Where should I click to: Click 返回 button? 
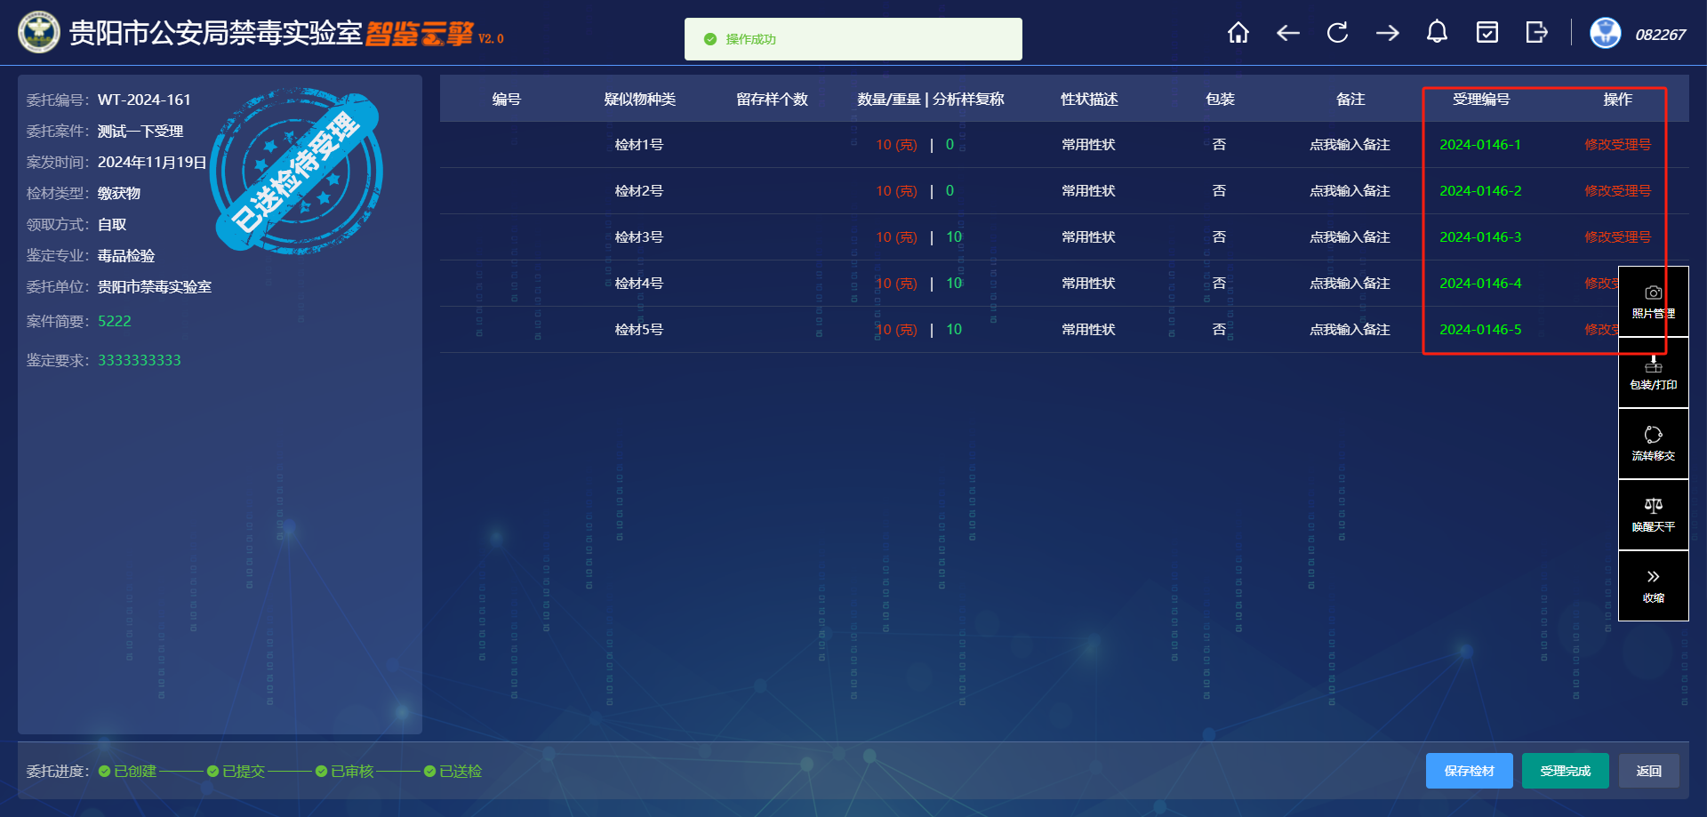1648,771
